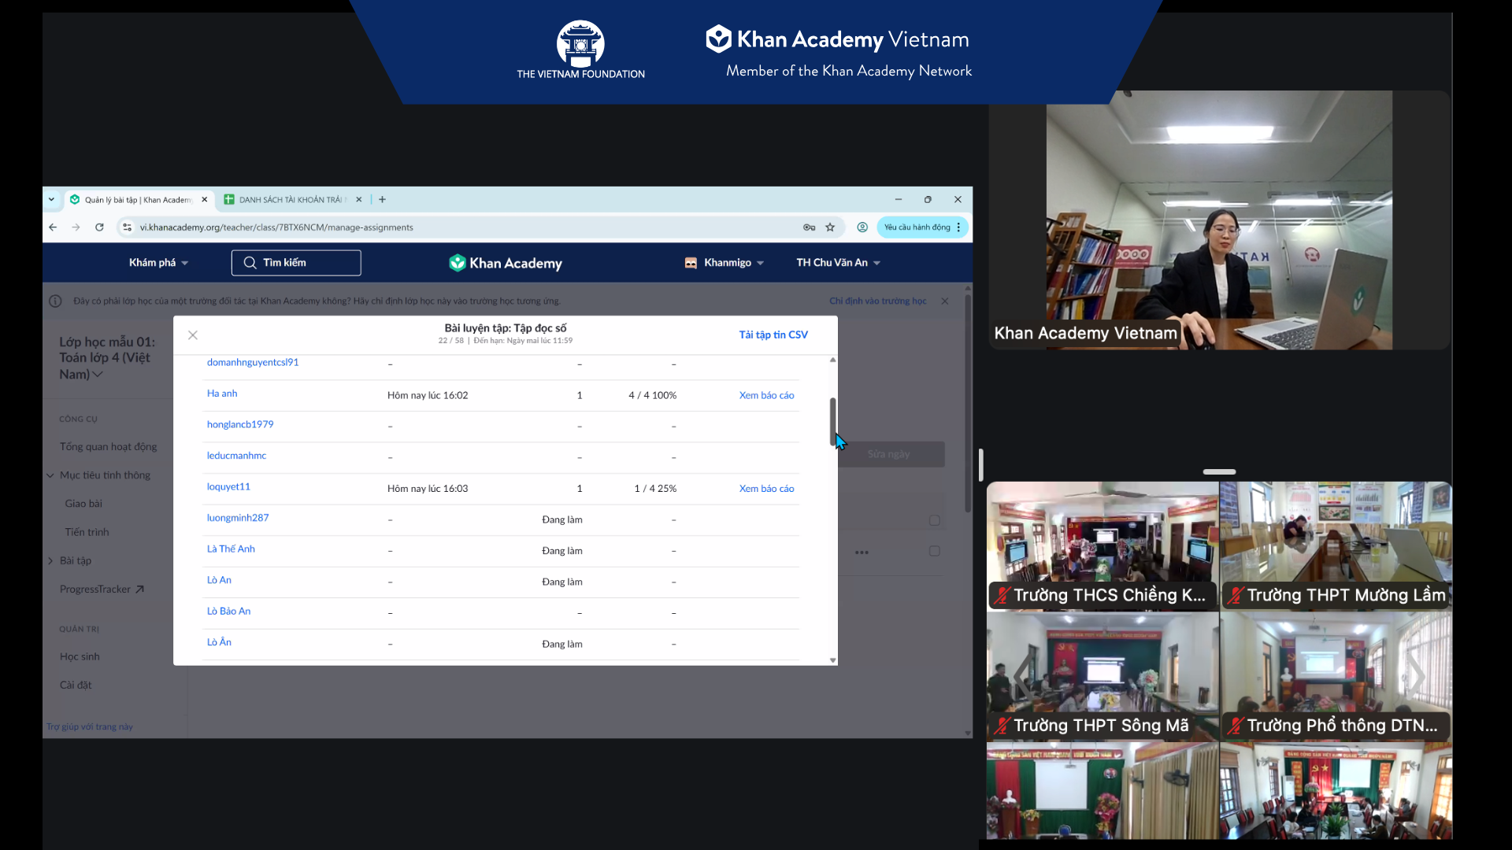The width and height of the screenshot is (1512, 850).
Task: Click the dialog's vertical scrollbar thumb
Action: pos(832,421)
